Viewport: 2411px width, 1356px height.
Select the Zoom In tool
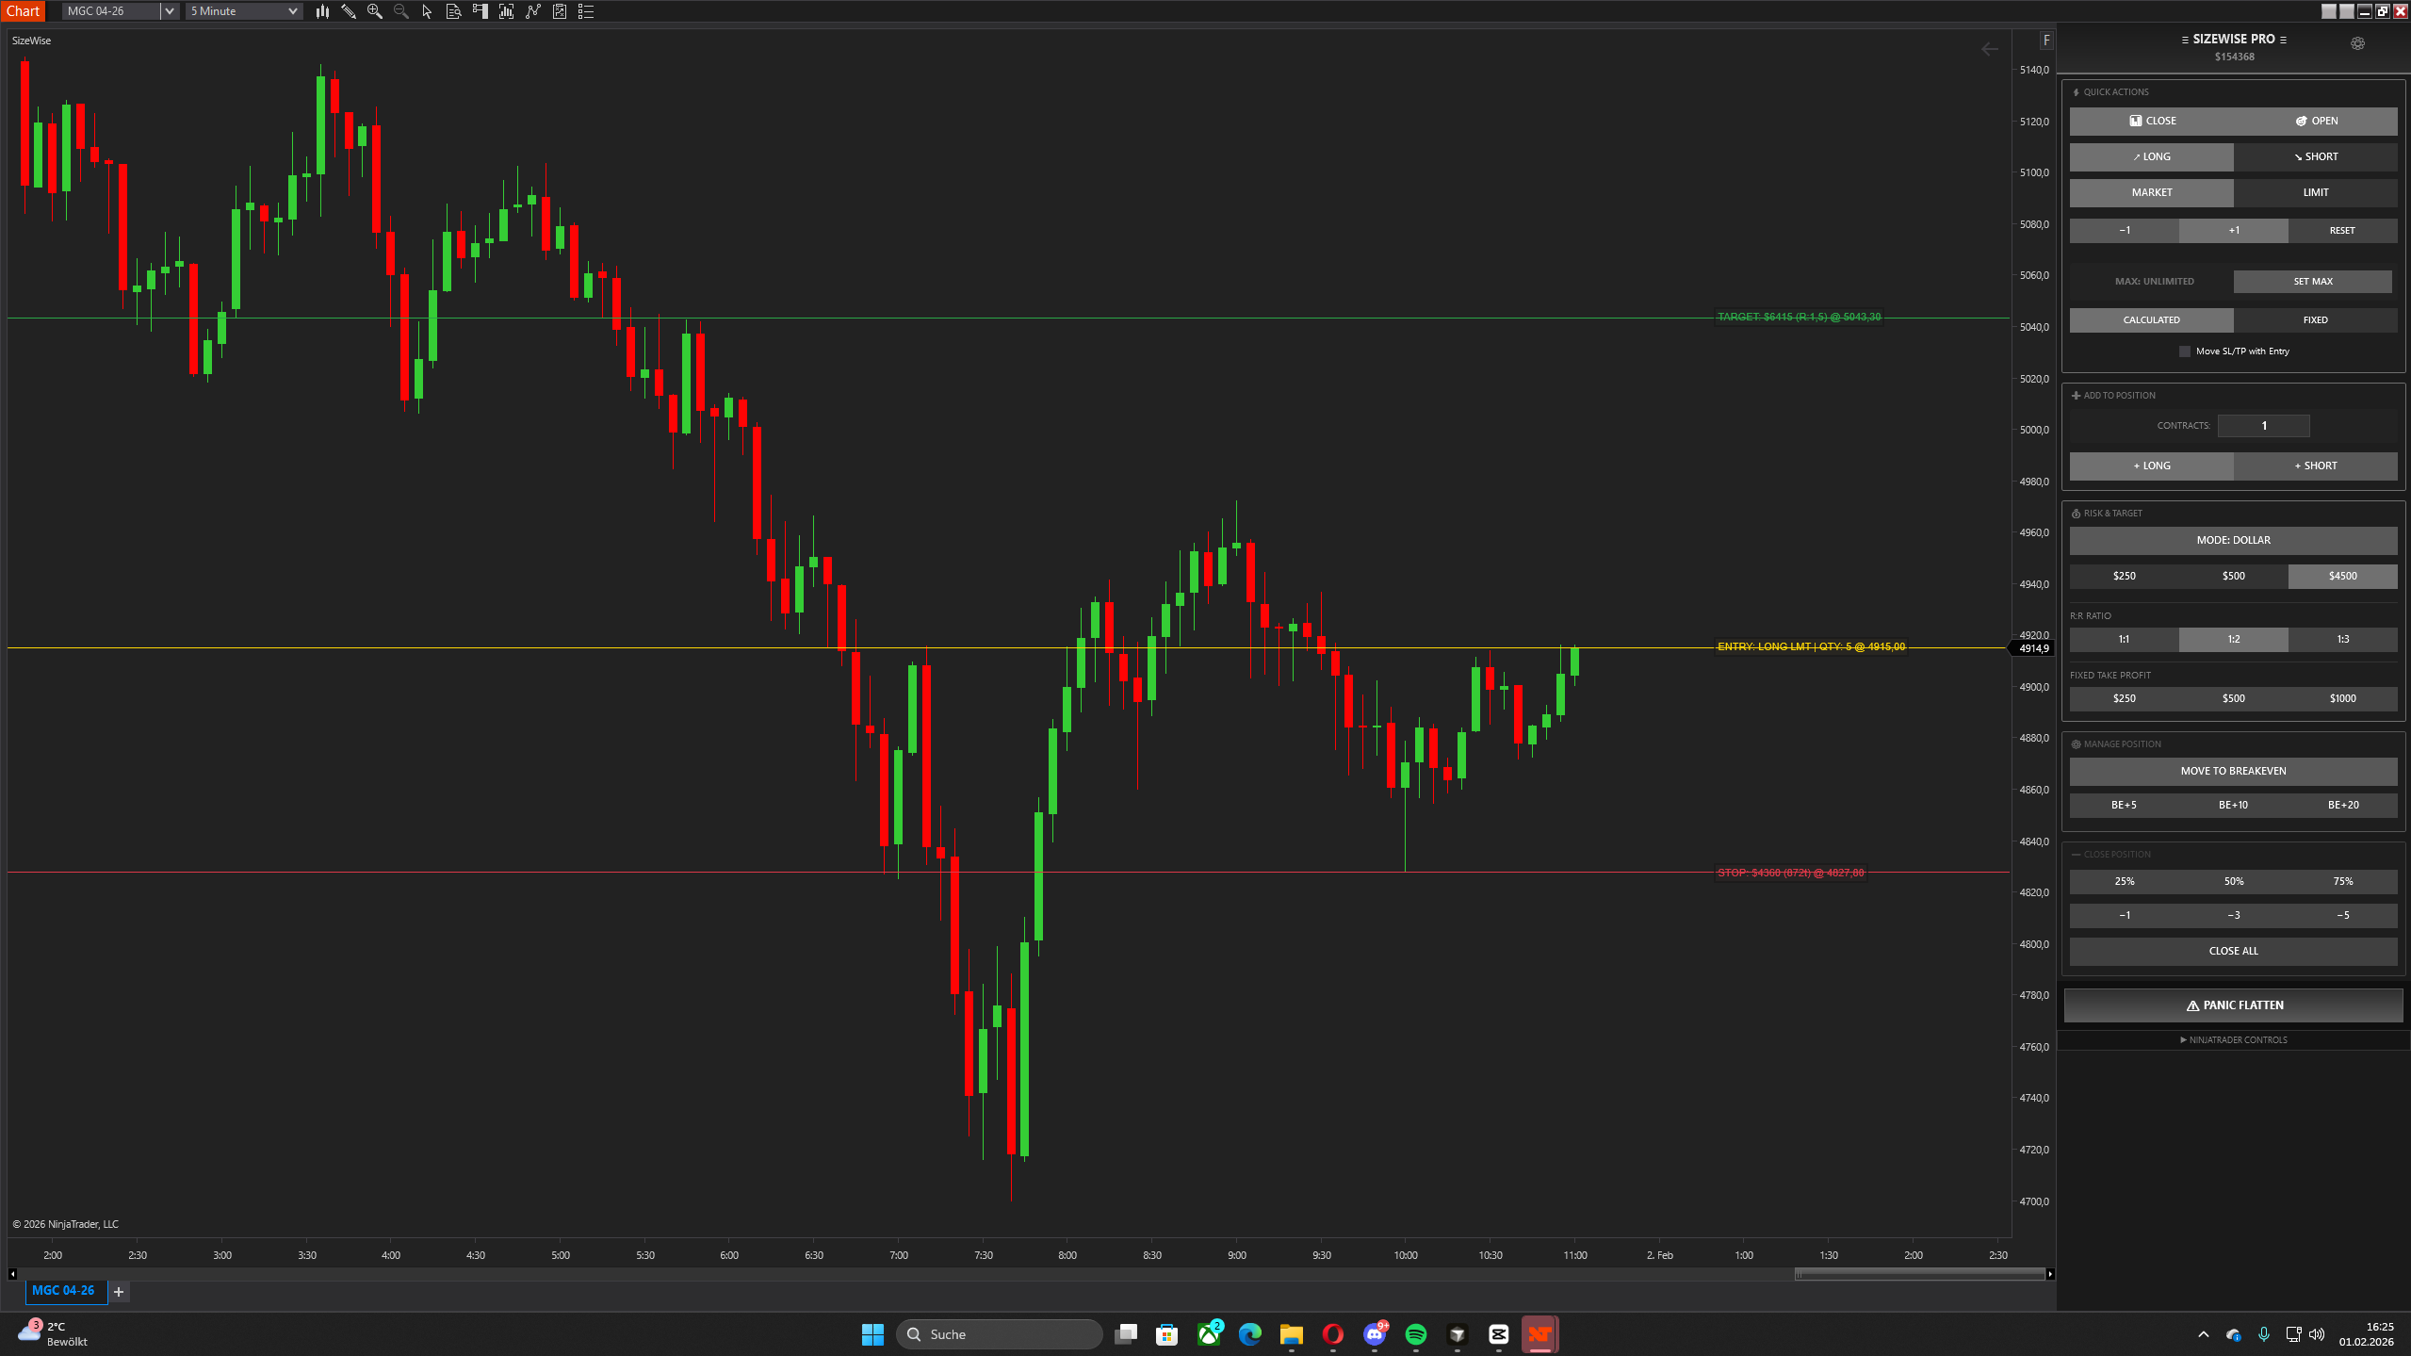(x=375, y=10)
